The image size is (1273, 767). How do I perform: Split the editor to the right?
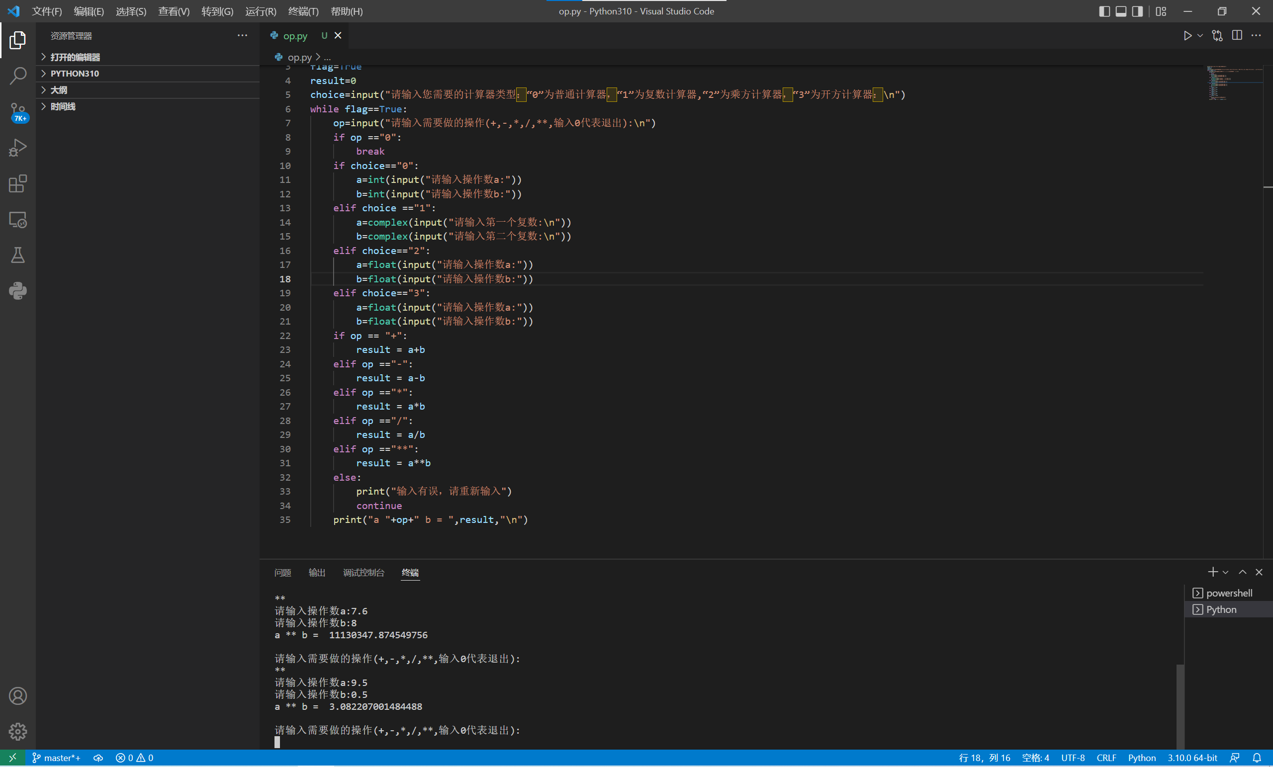click(x=1236, y=36)
